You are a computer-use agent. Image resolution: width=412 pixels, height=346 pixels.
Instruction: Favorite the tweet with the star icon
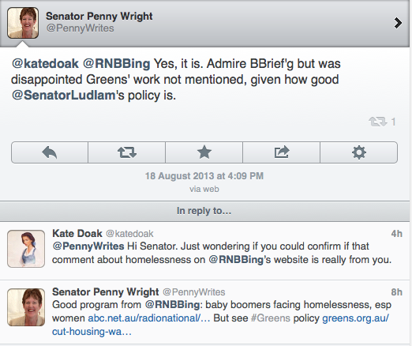tap(204, 152)
